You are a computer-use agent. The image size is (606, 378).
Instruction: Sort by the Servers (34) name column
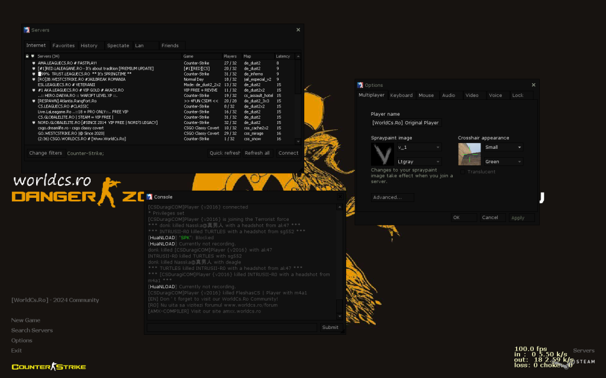[x=109, y=56]
